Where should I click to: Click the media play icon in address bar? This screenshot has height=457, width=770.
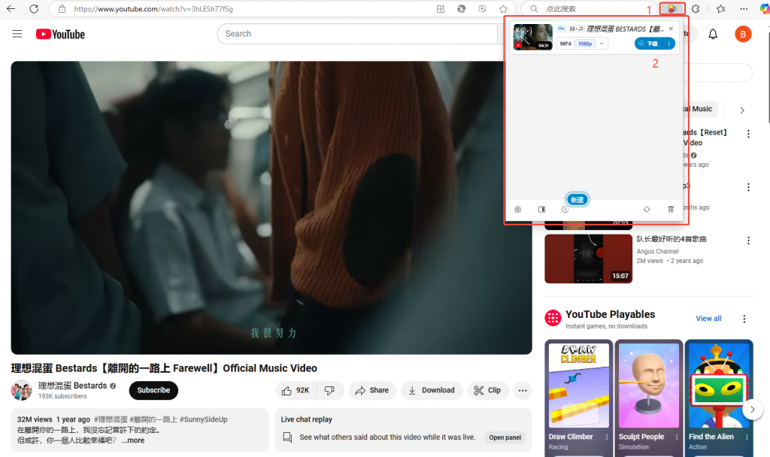(482, 9)
